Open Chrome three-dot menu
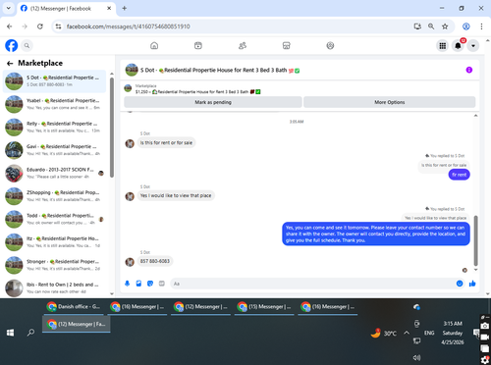Viewport: 491px width, 365px height. tap(481, 26)
